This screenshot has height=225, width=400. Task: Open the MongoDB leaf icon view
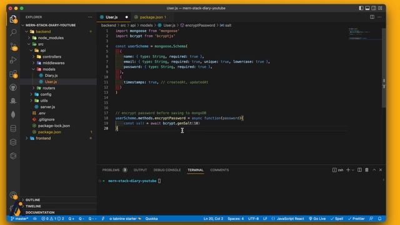(x=13, y=114)
